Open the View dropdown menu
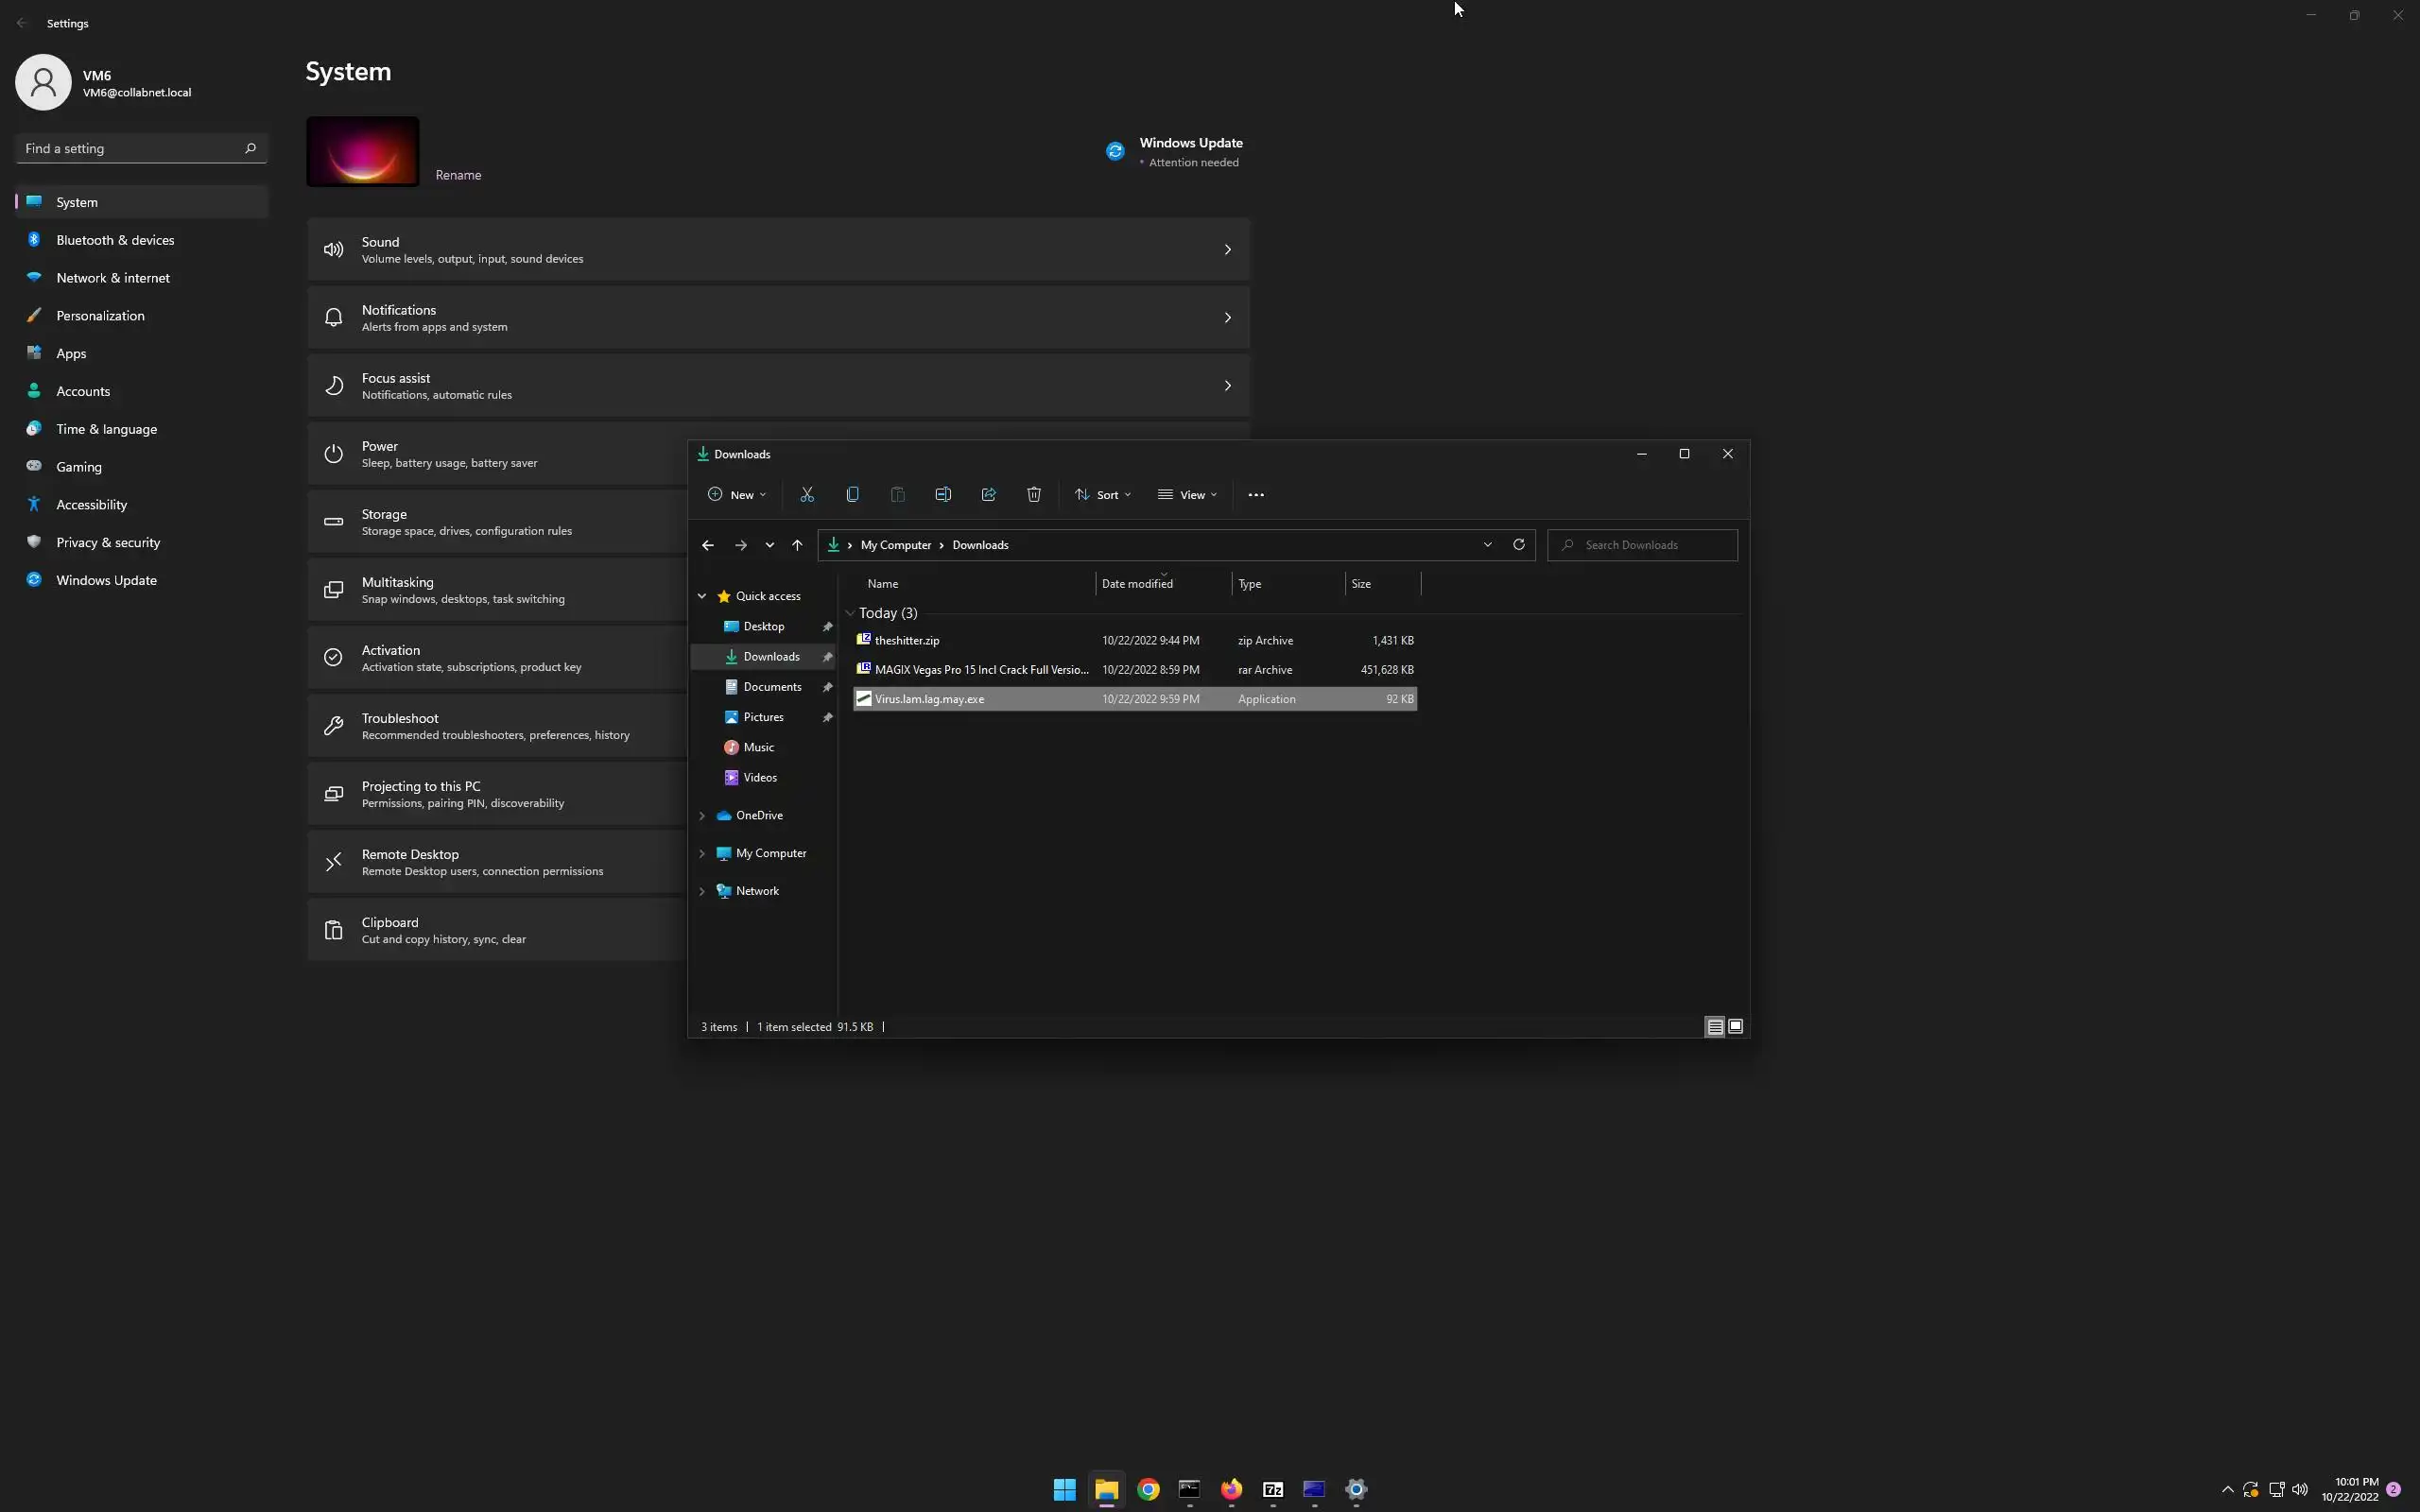Image resolution: width=2420 pixels, height=1512 pixels. pyautogui.click(x=1188, y=495)
